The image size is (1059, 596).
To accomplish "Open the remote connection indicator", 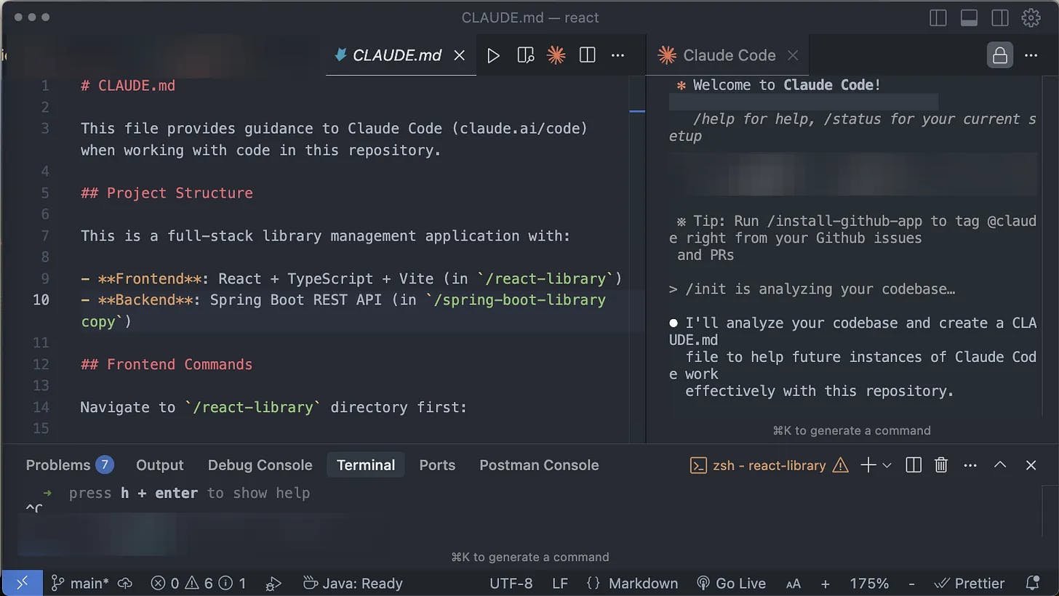I will pyautogui.click(x=22, y=582).
